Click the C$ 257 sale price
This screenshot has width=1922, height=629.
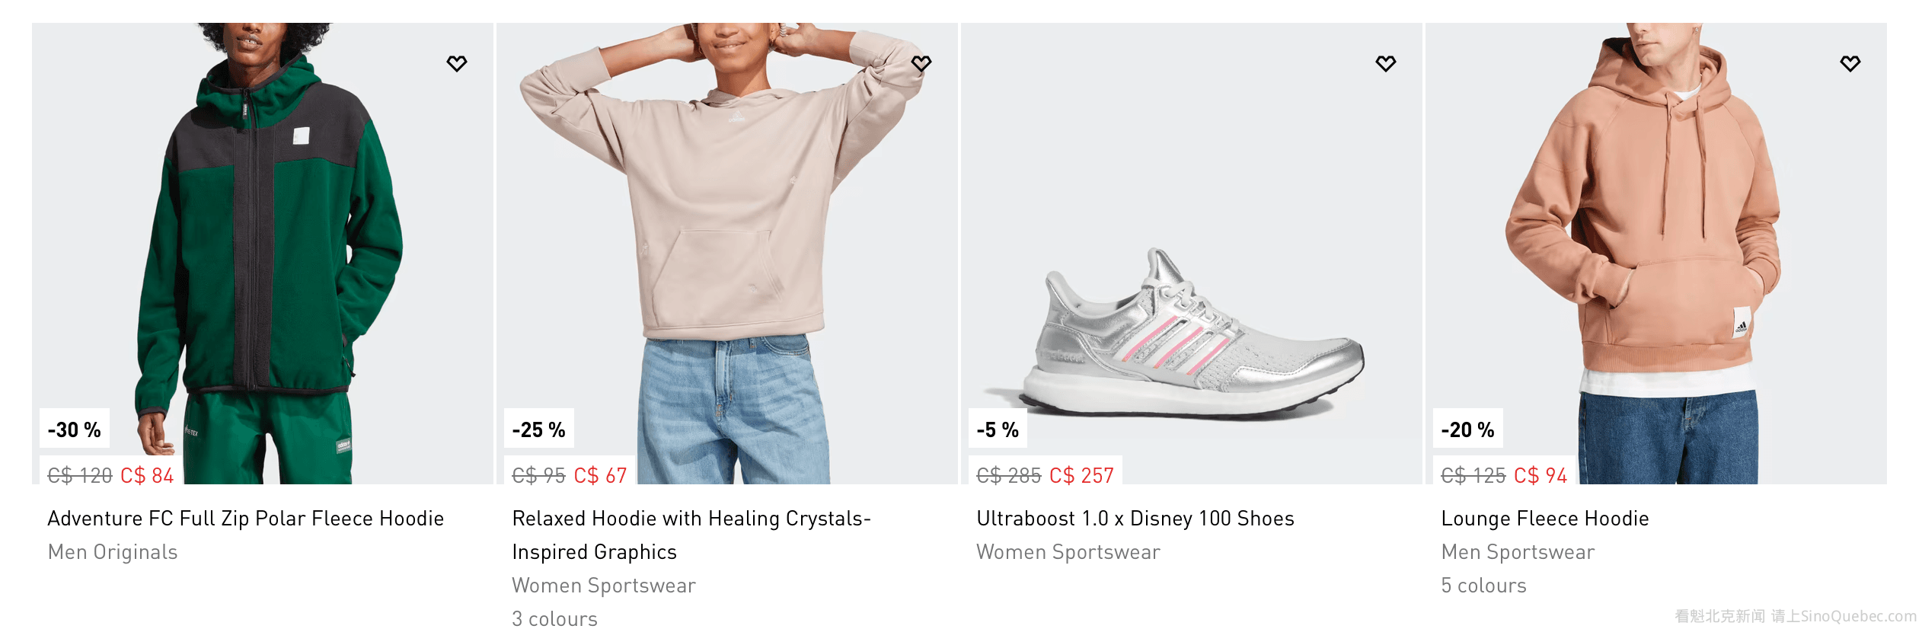[x=1081, y=476]
